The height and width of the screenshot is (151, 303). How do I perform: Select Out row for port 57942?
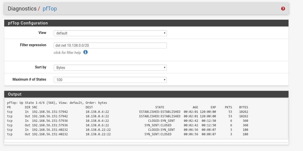point(128,116)
